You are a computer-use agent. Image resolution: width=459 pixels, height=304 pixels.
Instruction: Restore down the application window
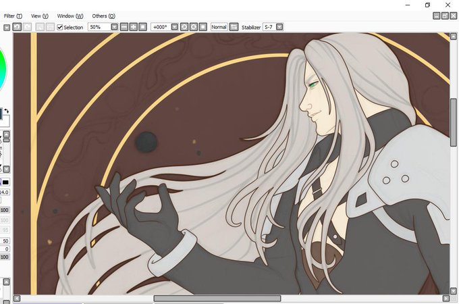pos(428,5)
